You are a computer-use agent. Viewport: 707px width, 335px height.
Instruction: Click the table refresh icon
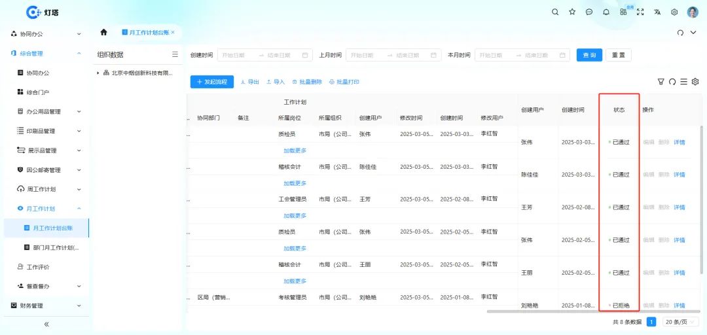click(x=672, y=82)
